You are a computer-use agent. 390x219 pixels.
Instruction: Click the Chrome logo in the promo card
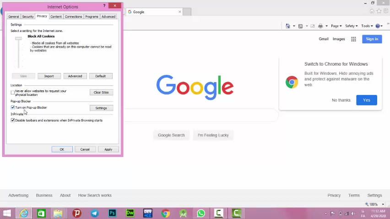point(292,82)
